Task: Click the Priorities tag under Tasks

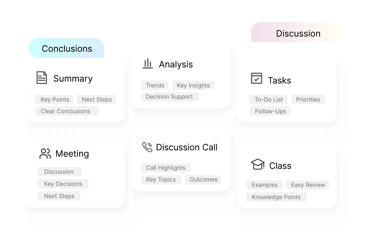Action: (308, 100)
